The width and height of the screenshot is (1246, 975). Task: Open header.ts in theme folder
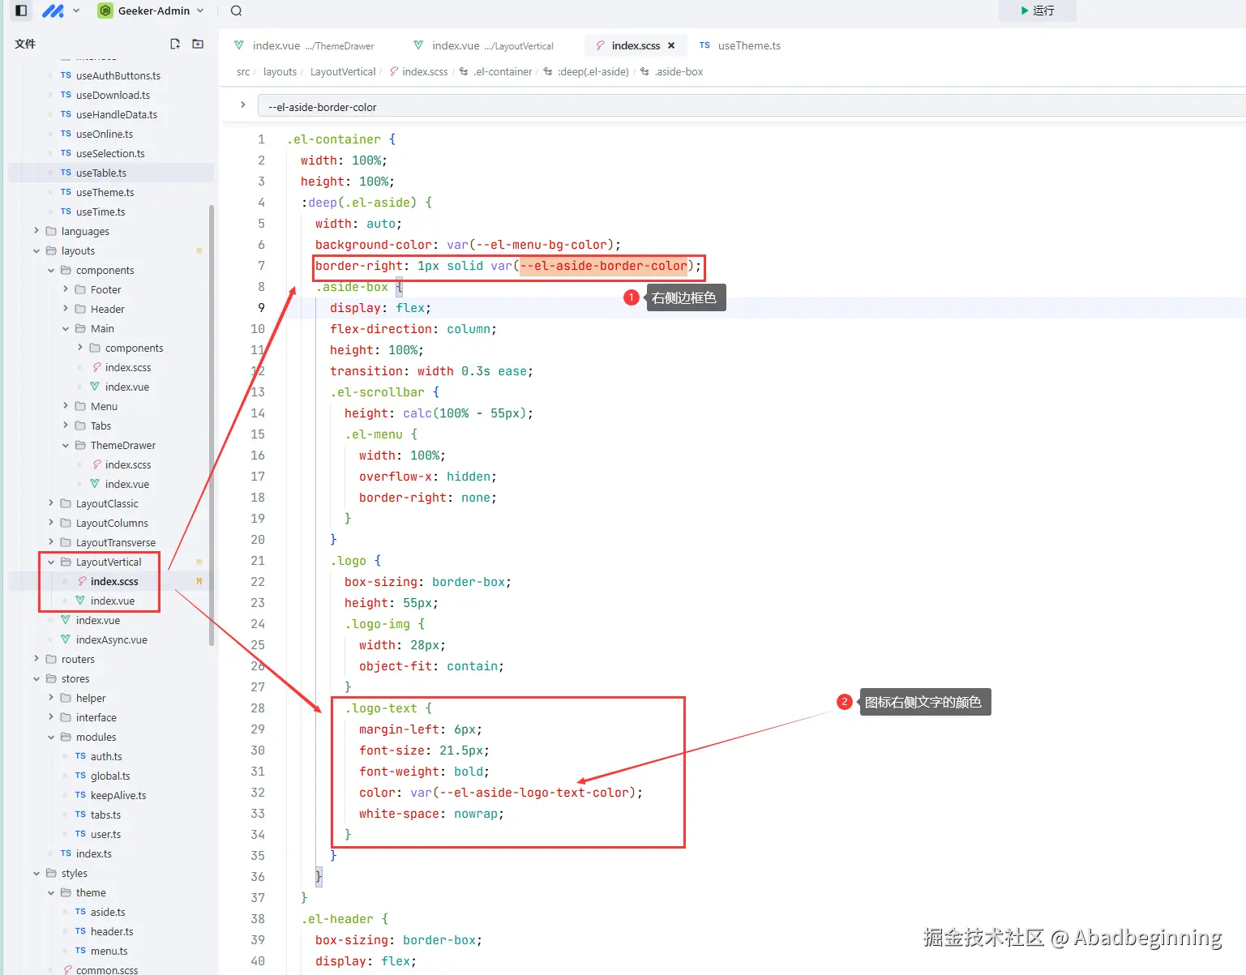tap(112, 931)
